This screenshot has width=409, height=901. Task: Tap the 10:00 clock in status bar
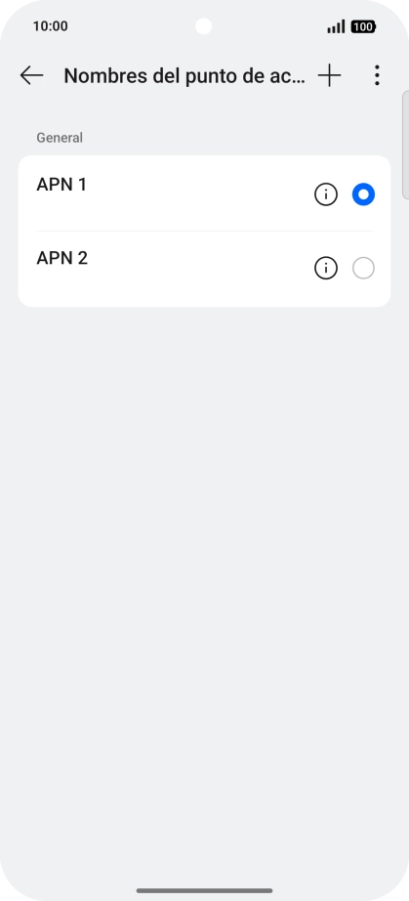51,26
